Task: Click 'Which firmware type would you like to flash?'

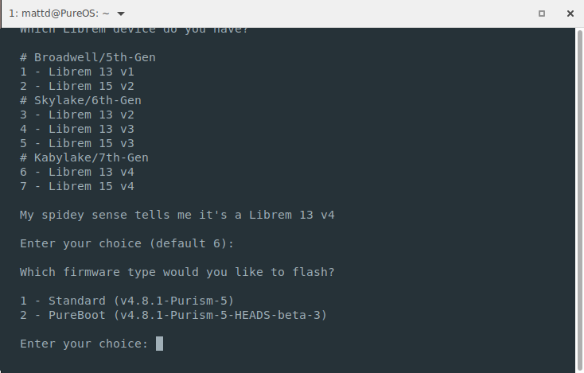Action: point(177,272)
